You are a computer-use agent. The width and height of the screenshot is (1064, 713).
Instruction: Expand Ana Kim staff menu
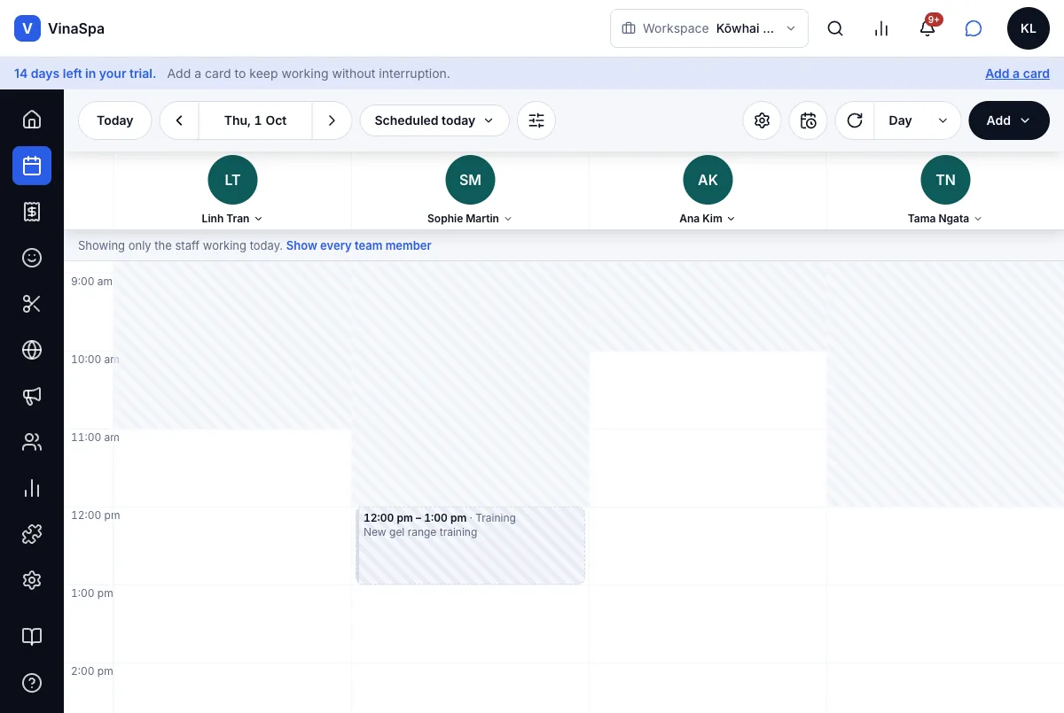(x=708, y=219)
